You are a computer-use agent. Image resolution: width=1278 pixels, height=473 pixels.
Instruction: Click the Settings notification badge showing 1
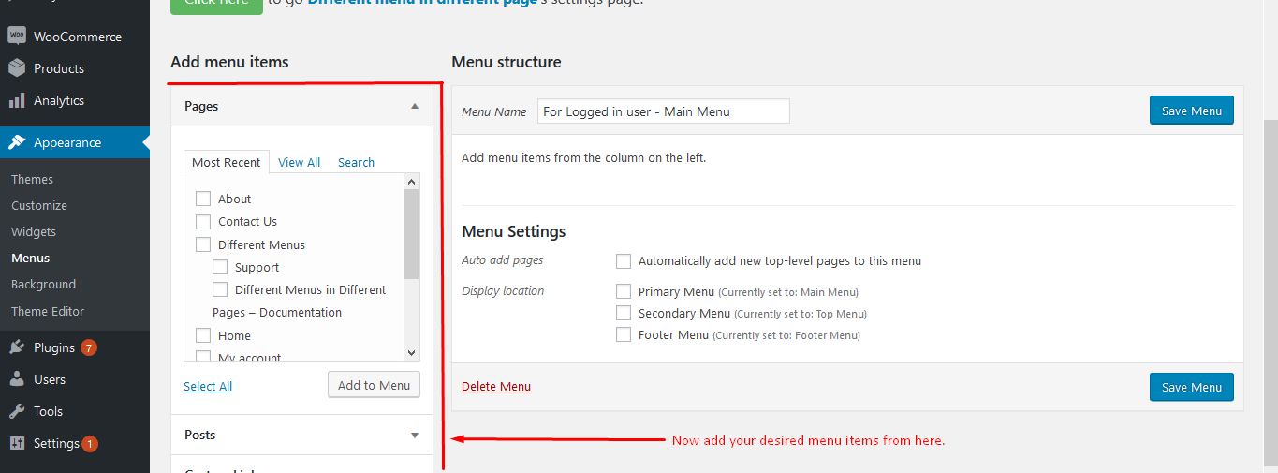[90, 444]
